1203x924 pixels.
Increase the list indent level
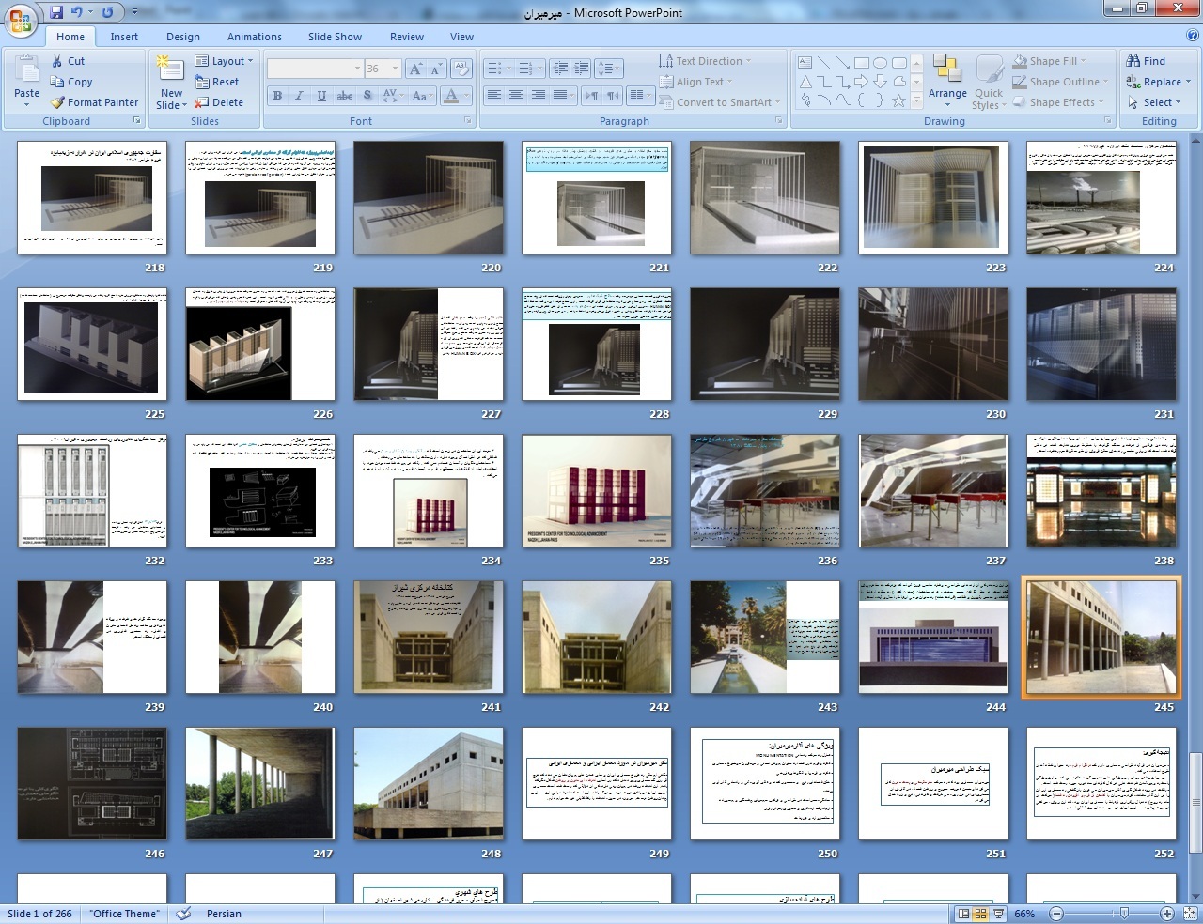[582, 69]
